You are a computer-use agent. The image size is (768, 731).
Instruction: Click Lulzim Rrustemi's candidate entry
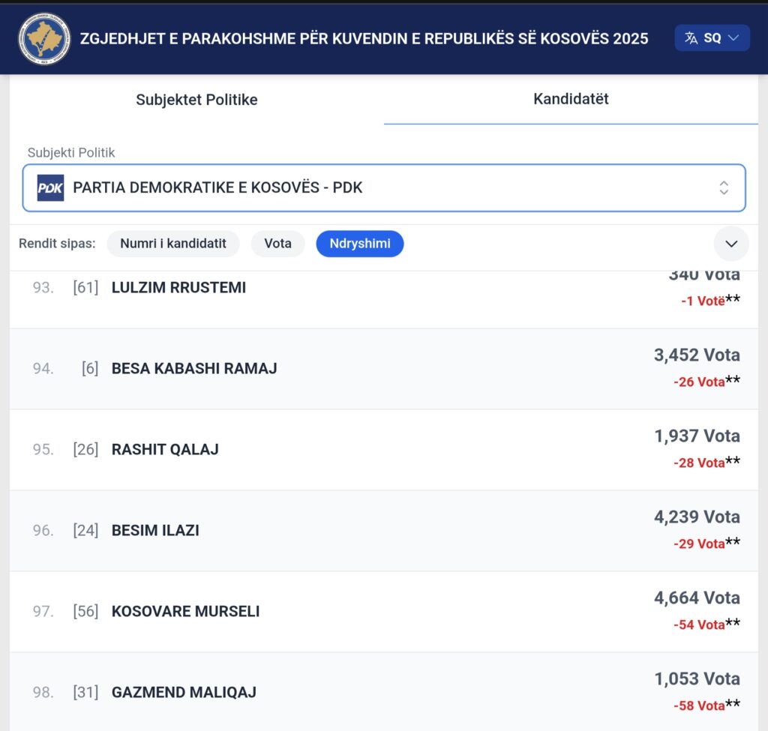[178, 287]
